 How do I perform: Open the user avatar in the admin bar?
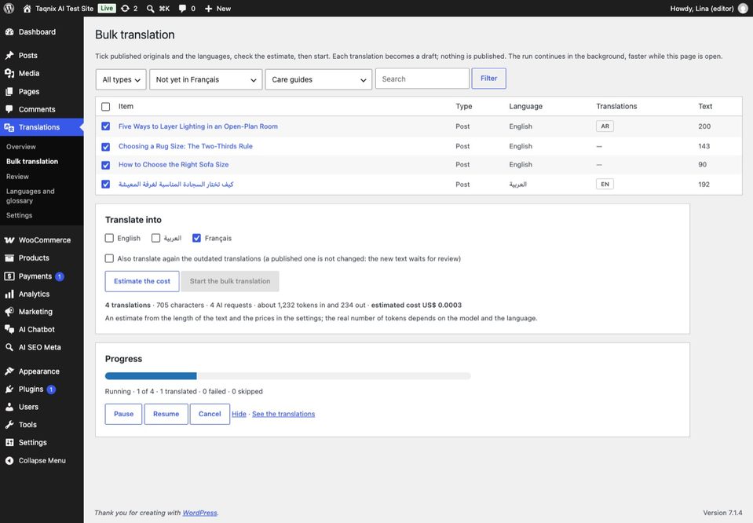[743, 9]
